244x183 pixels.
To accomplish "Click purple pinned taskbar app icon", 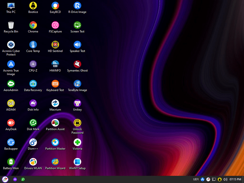I will tap(15, 179).
